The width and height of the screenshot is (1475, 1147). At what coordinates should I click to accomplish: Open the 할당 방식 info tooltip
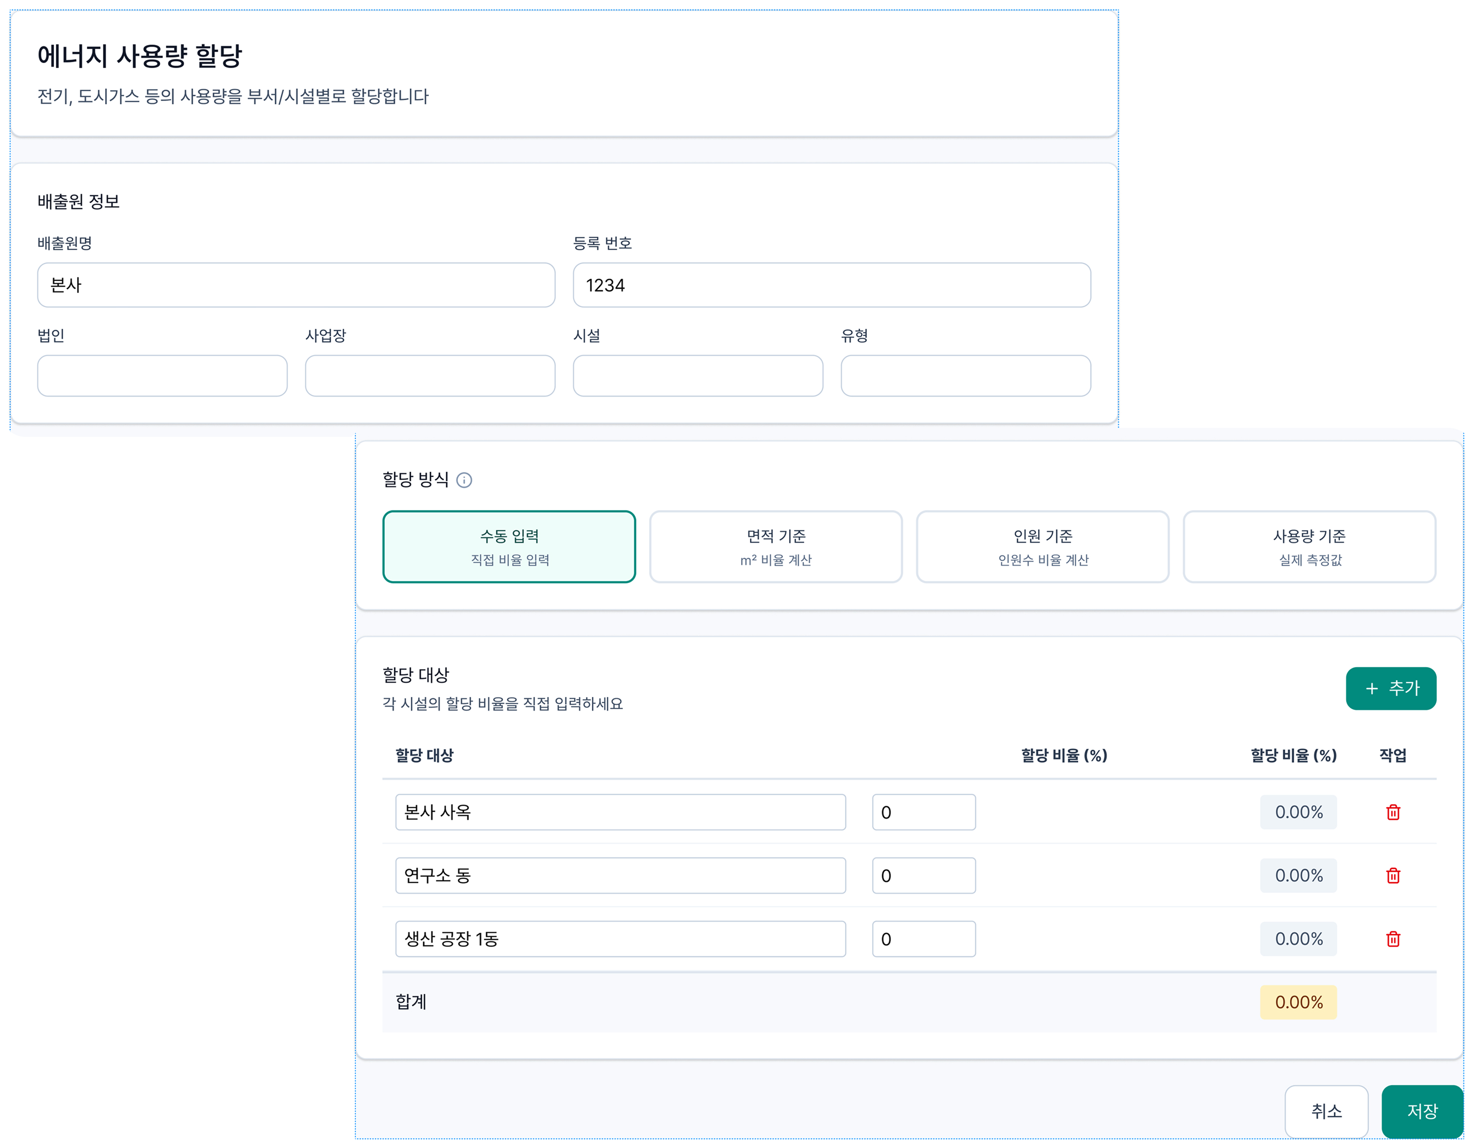pos(465,480)
